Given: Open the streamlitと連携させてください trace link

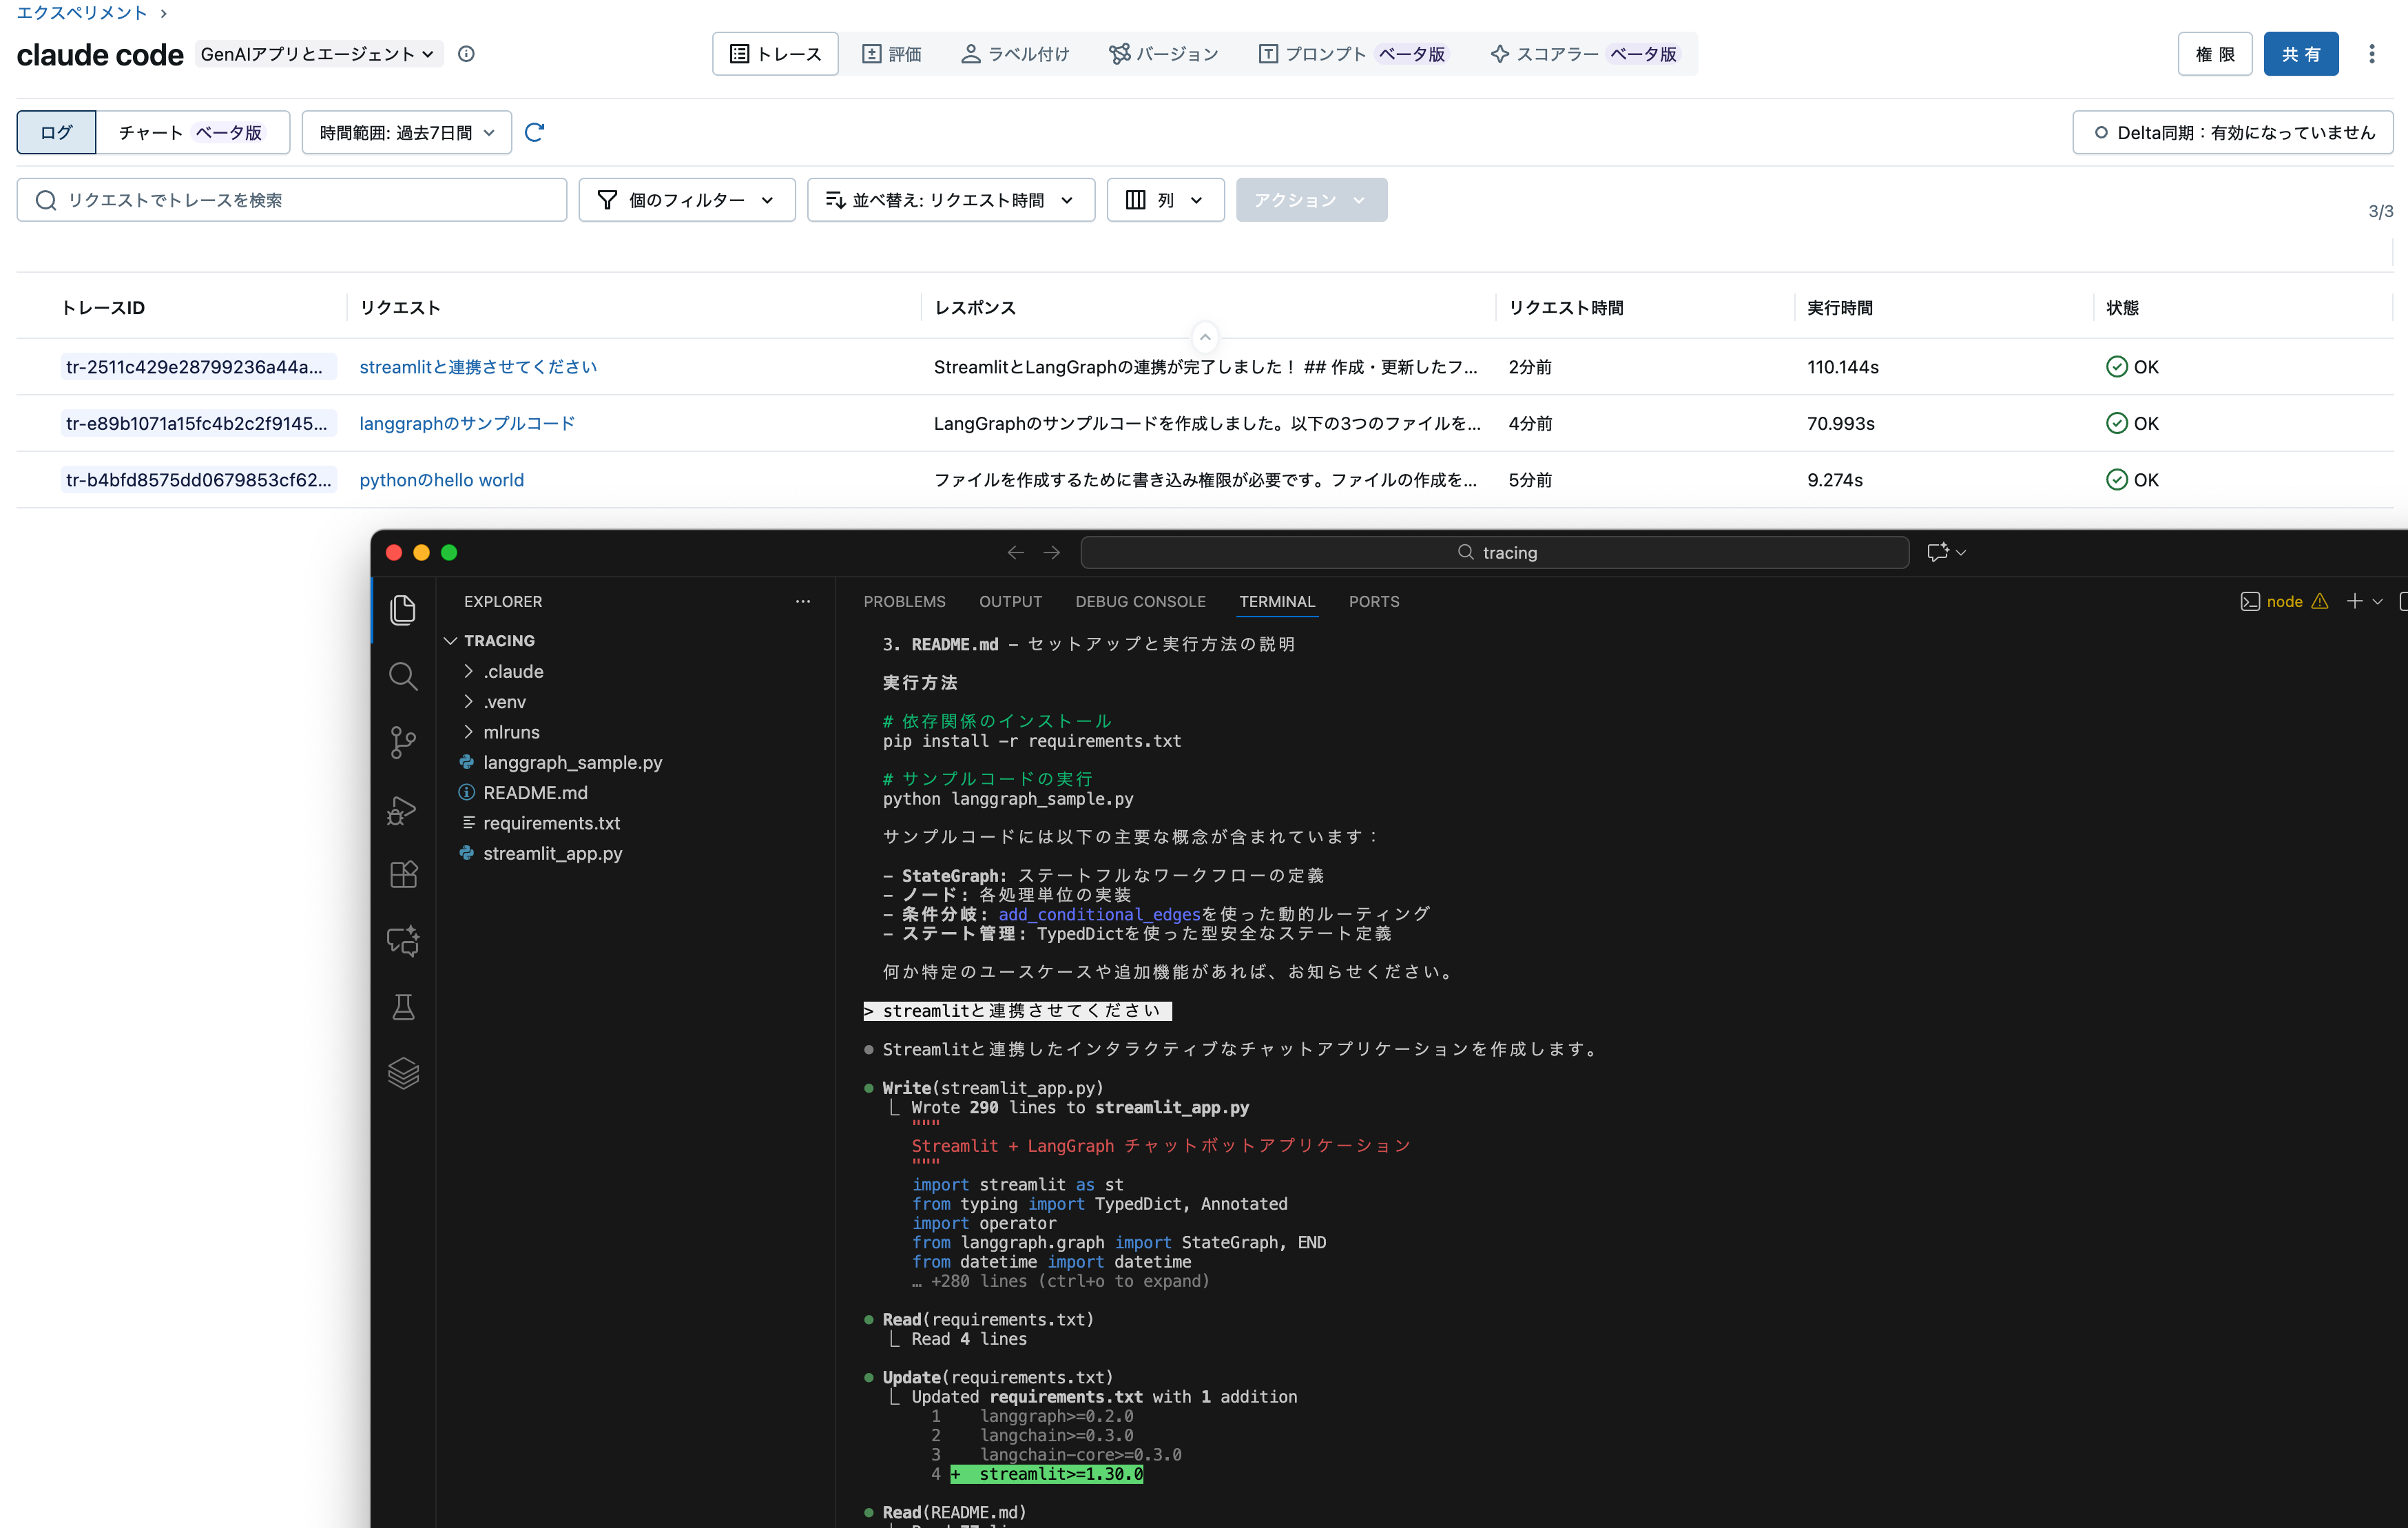Looking at the screenshot, I should pyautogui.click(x=478, y=366).
